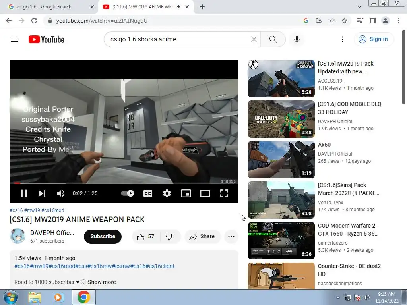The image size is (407, 305).
Task: Open media controls in Chrome toolbar
Action: (x=360, y=21)
